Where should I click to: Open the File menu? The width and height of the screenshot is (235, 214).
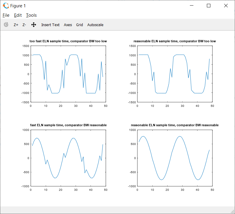[6, 15]
